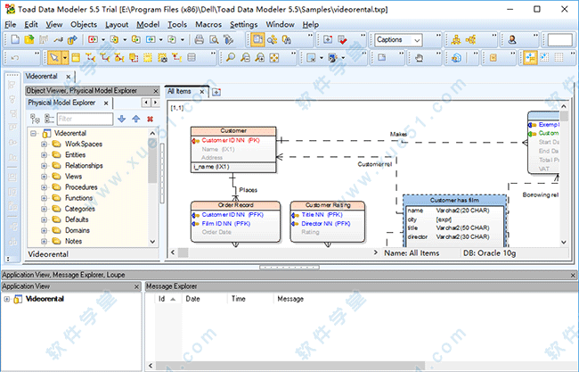Expand the Work Spaces tree node
The image size is (579, 372).
coord(44,145)
